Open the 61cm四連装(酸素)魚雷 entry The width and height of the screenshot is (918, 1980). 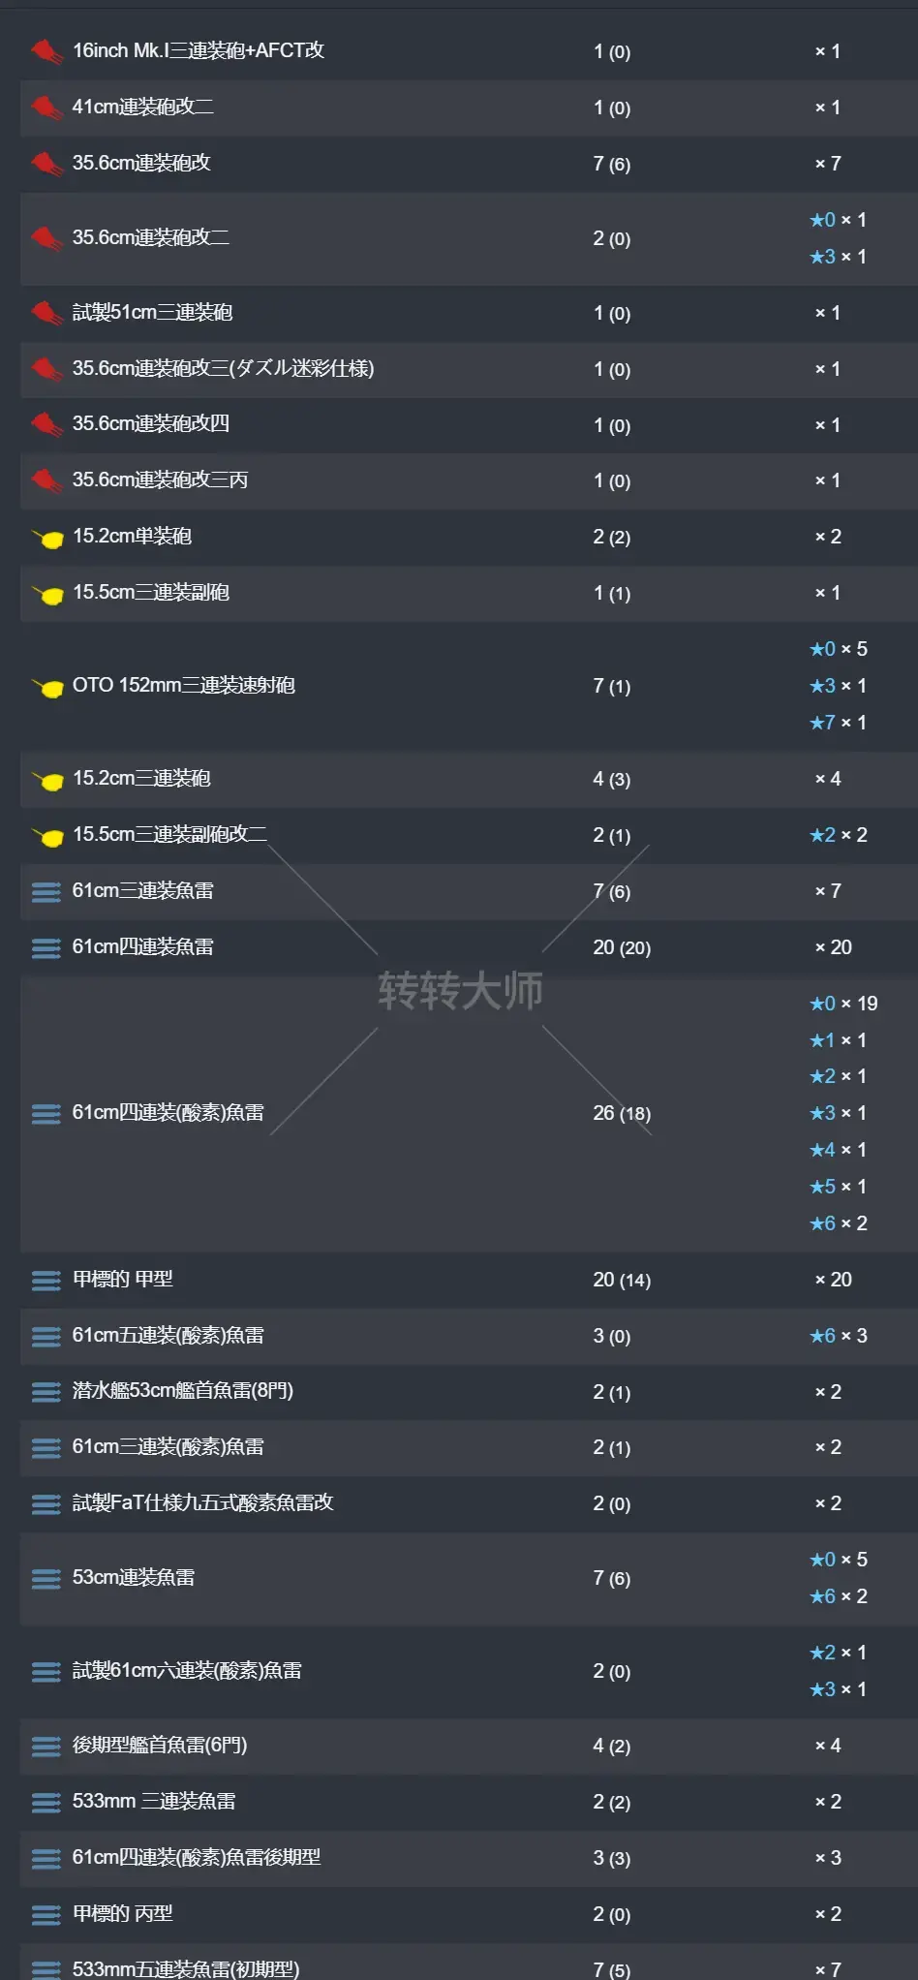click(x=168, y=1113)
